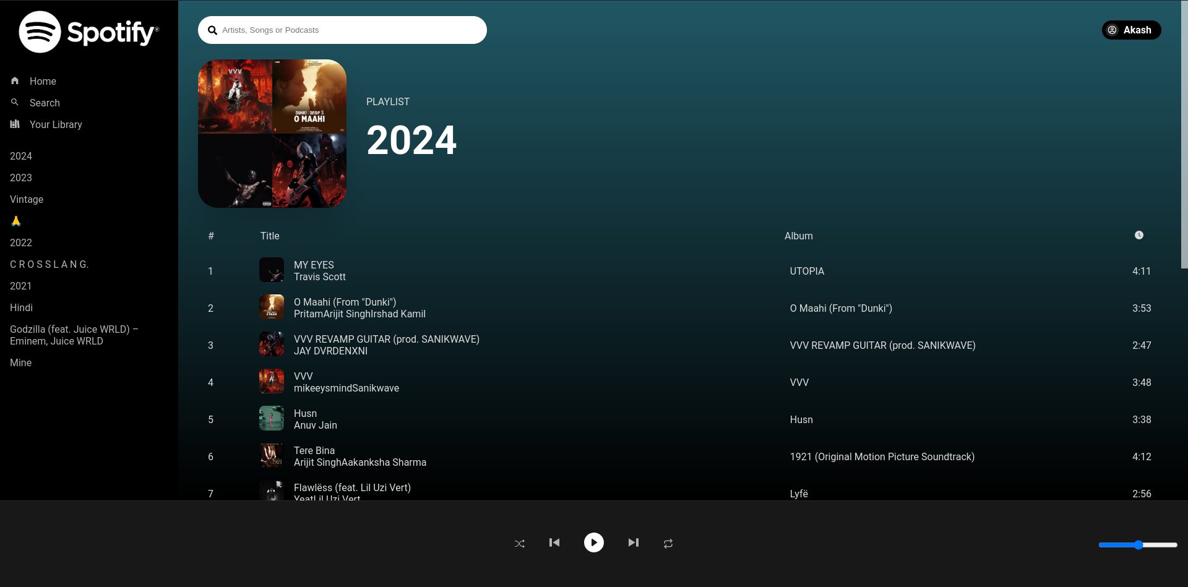Click the VVV REVAMP GUITAR track thumbnail

pos(272,344)
